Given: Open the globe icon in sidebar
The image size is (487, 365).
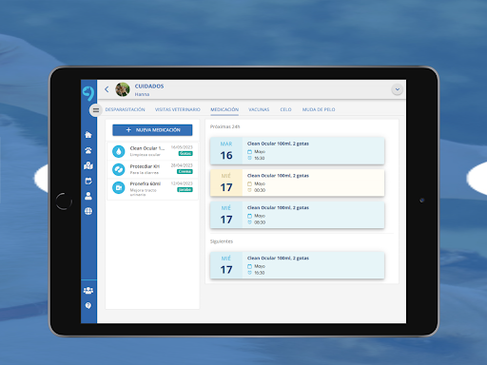Looking at the screenshot, I should pos(88,211).
